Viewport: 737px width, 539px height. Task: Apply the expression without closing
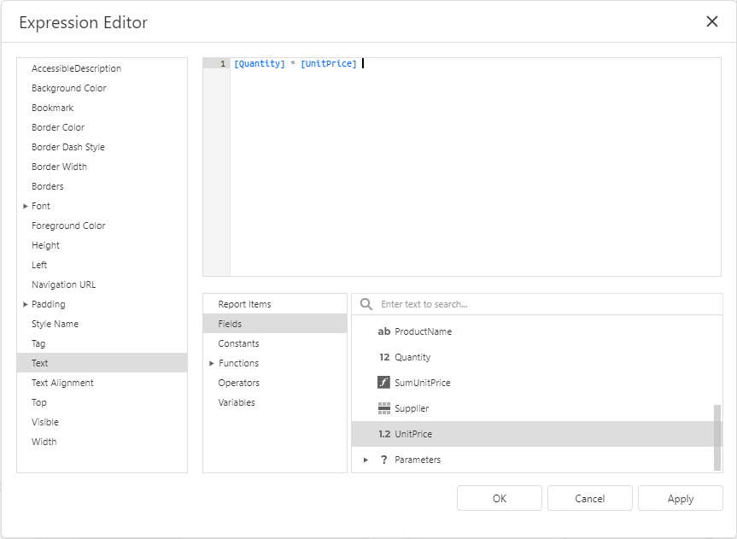[x=680, y=498]
